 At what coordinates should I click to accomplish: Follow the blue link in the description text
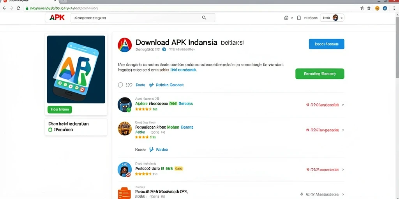(184, 70)
